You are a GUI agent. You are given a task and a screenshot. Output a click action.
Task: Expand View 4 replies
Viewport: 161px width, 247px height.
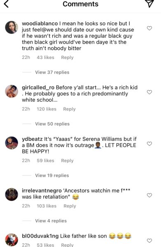[x=51, y=221]
